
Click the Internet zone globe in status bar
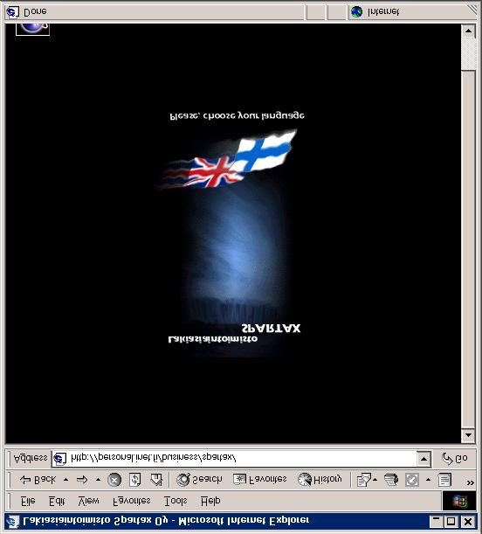tap(356, 12)
